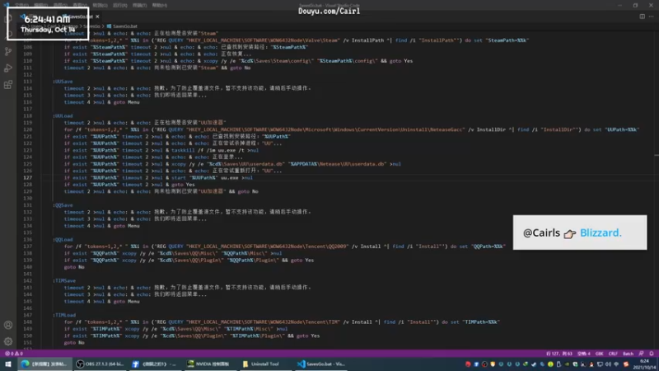Switch to OBS 27.1.3 in taskbar

100,364
